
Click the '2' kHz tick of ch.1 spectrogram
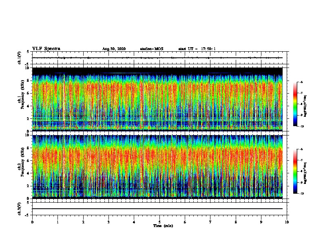[28, 119]
